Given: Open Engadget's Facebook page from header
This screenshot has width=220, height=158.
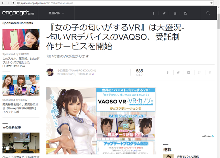Looking at the screenshot, I should click(154, 13).
